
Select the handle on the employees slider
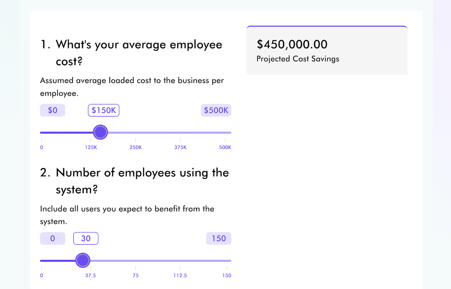(83, 260)
